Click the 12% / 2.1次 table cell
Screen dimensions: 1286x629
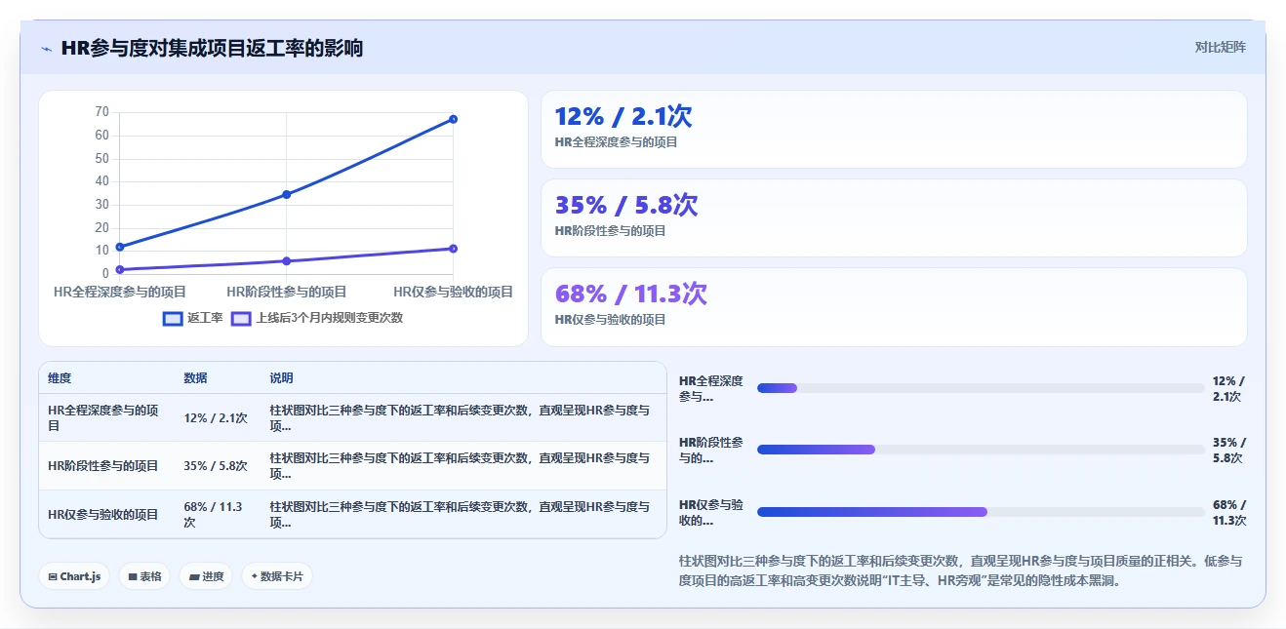pyautogui.click(x=216, y=418)
